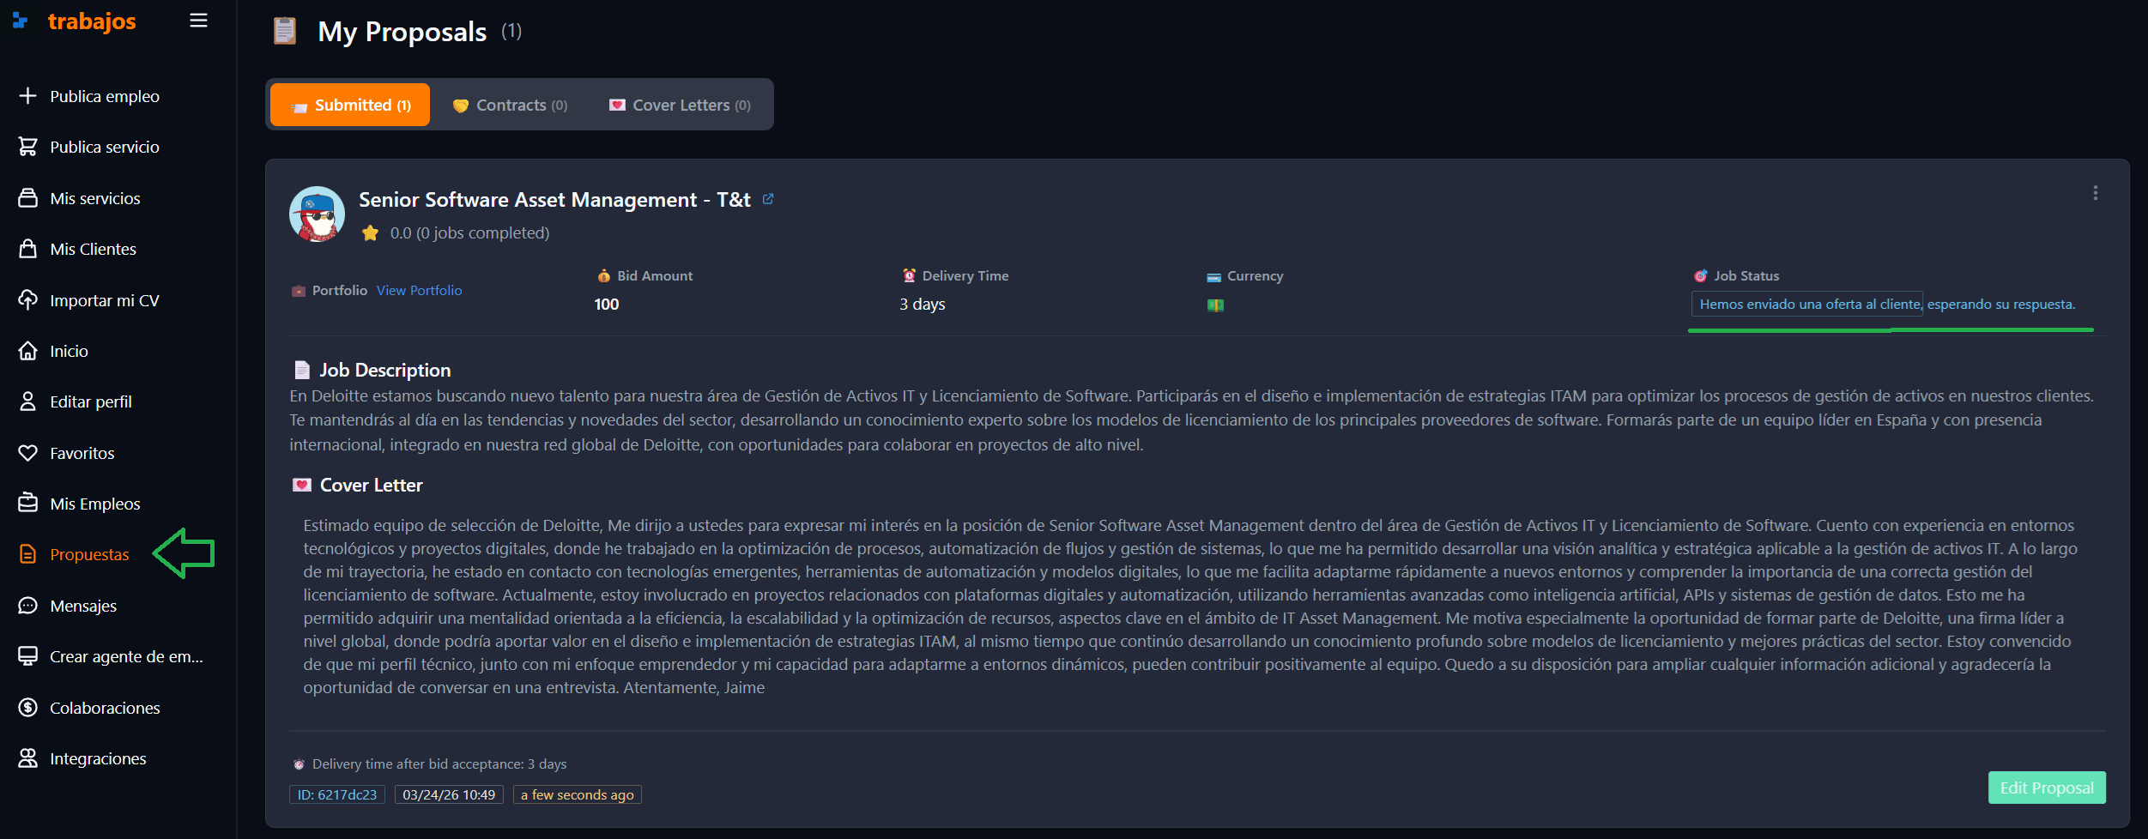Image resolution: width=2148 pixels, height=839 pixels.
Task: Click the Integraciones people icon
Action: point(27,758)
